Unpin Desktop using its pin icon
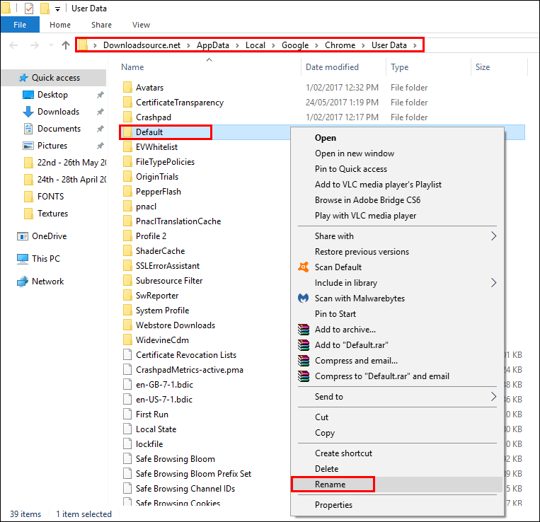Screen dimensions: 540x522 pyautogui.click(x=100, y=95)
